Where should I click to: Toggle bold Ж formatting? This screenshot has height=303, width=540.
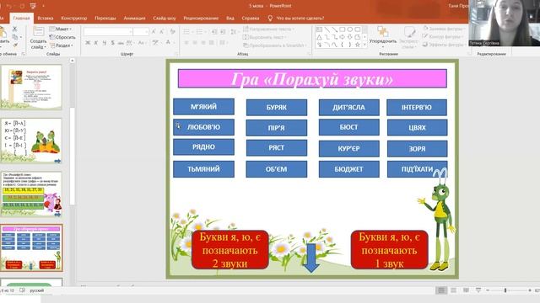88,43
